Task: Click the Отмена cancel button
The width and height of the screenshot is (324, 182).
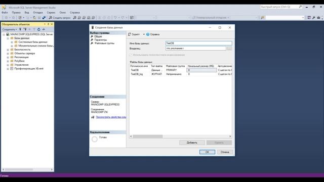Action: 225,152
